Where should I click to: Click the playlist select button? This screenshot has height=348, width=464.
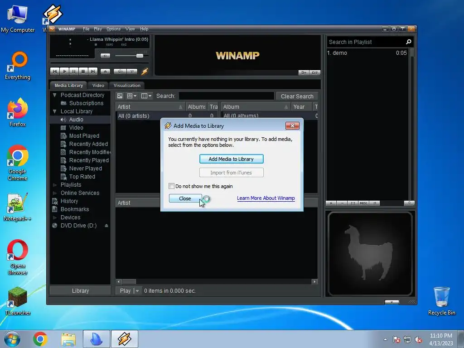pyautogui.click(x=353, y=203)
